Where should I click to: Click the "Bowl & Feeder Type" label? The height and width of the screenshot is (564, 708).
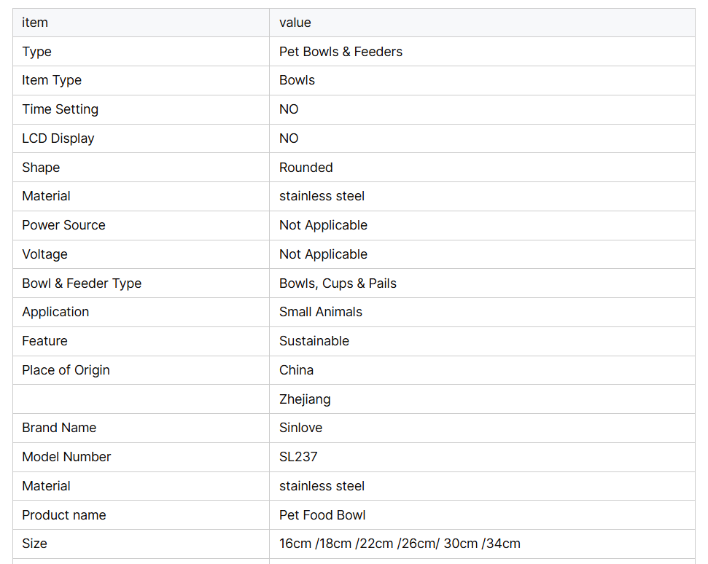(82, 283)
